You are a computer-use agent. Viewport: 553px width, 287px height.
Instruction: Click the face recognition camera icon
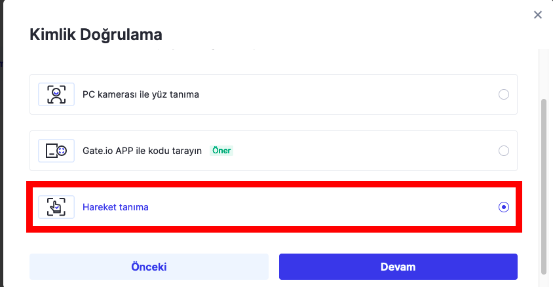tap(56, 94)
